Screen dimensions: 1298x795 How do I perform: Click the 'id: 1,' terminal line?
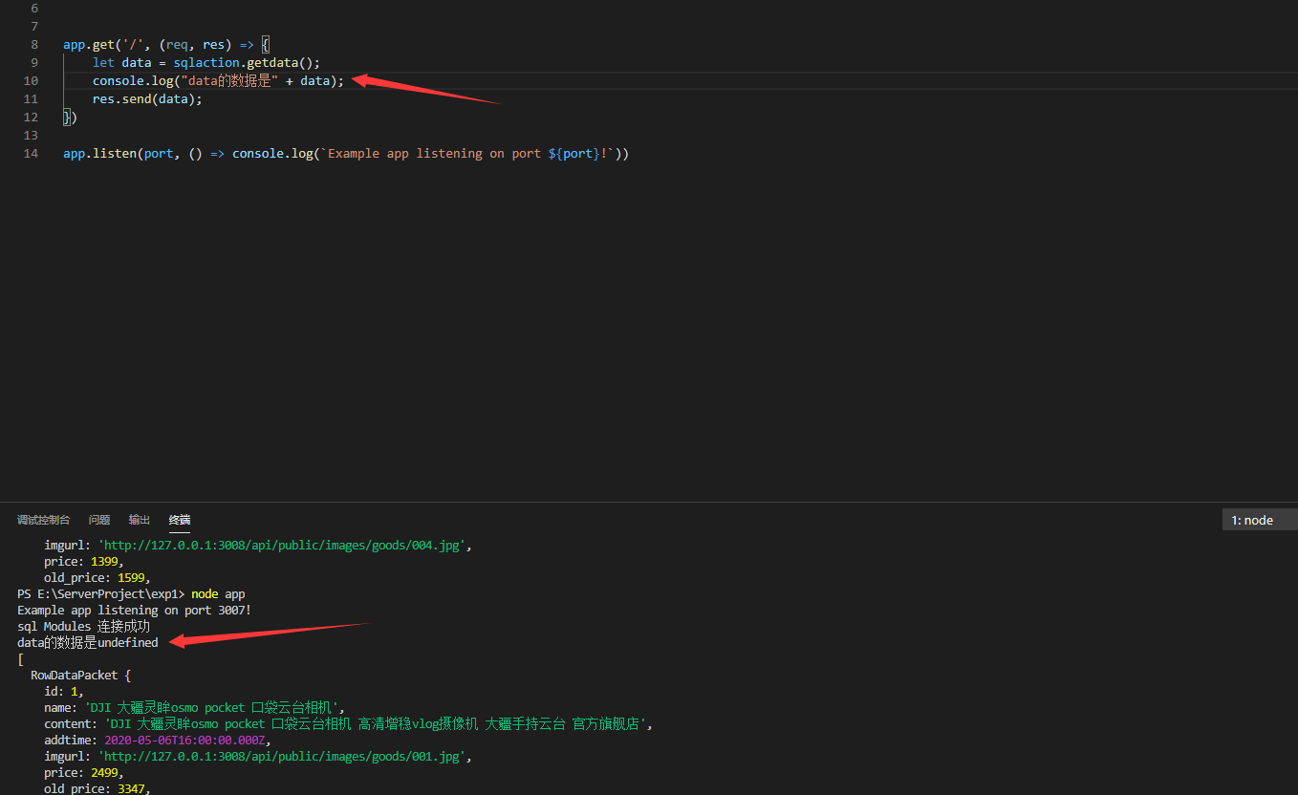(64, 692)
